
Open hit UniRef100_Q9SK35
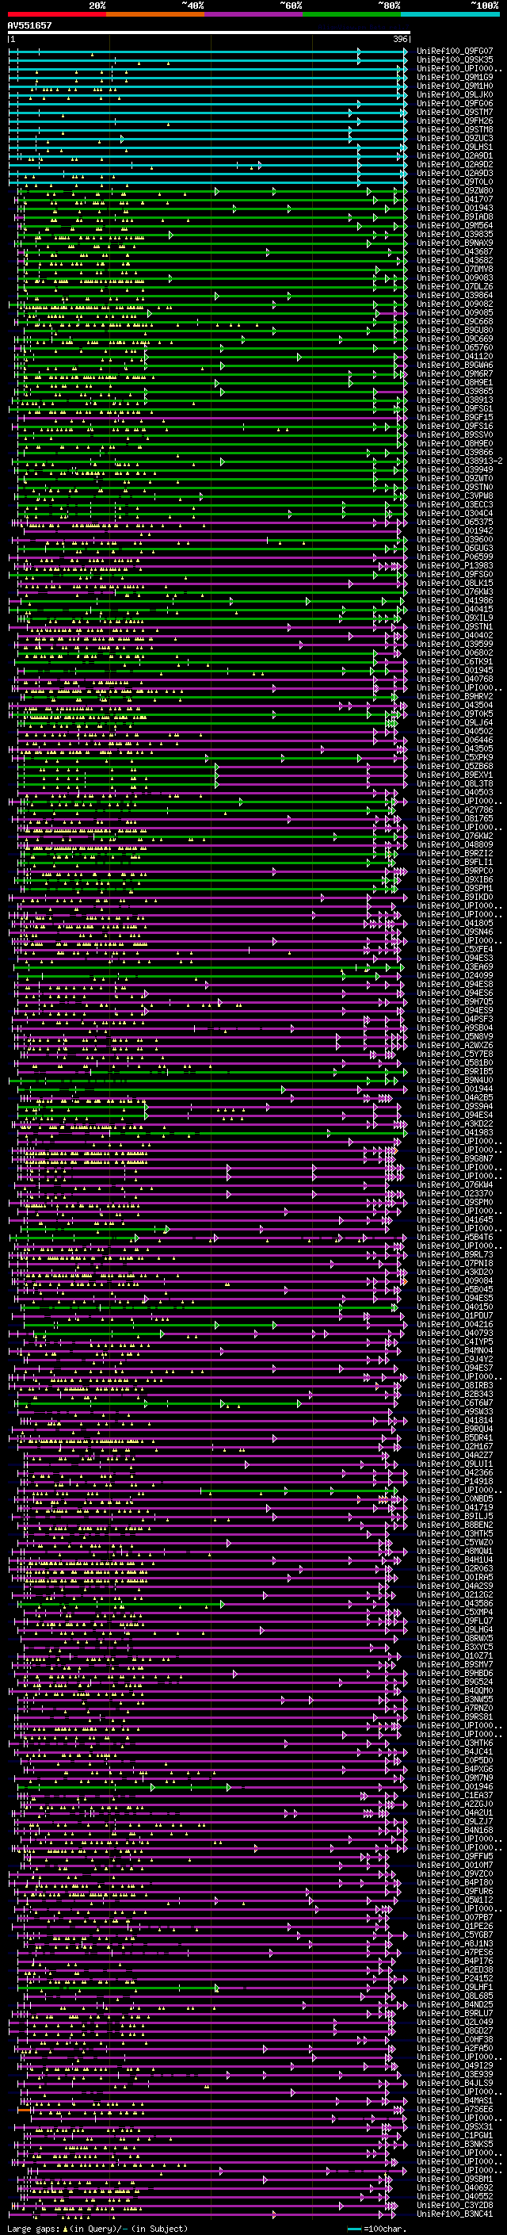[454, 60]
